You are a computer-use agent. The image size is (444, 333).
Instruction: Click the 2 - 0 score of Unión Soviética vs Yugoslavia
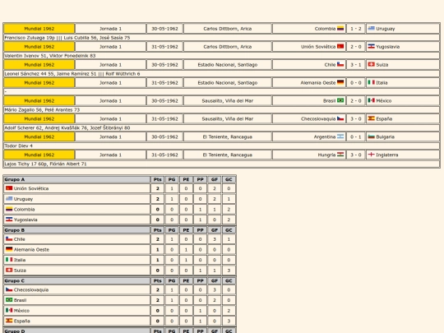click(356, 47)
